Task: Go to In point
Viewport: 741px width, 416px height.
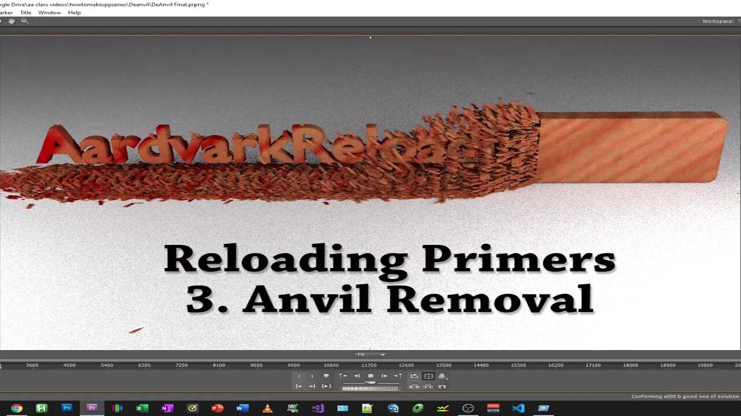Action: pos(299,386)
